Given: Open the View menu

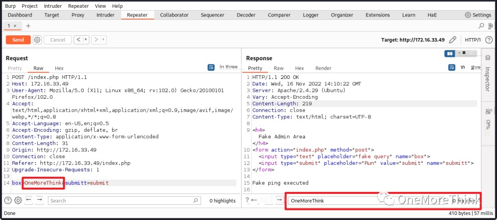Looking at the screenshot, I should (x=100, y=6).
